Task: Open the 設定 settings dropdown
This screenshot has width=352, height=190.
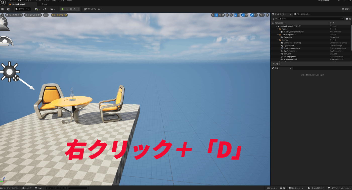Action: pos(346,9)
